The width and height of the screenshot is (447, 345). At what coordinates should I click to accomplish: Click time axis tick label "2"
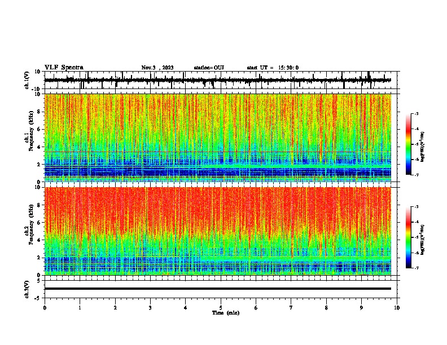115,308
